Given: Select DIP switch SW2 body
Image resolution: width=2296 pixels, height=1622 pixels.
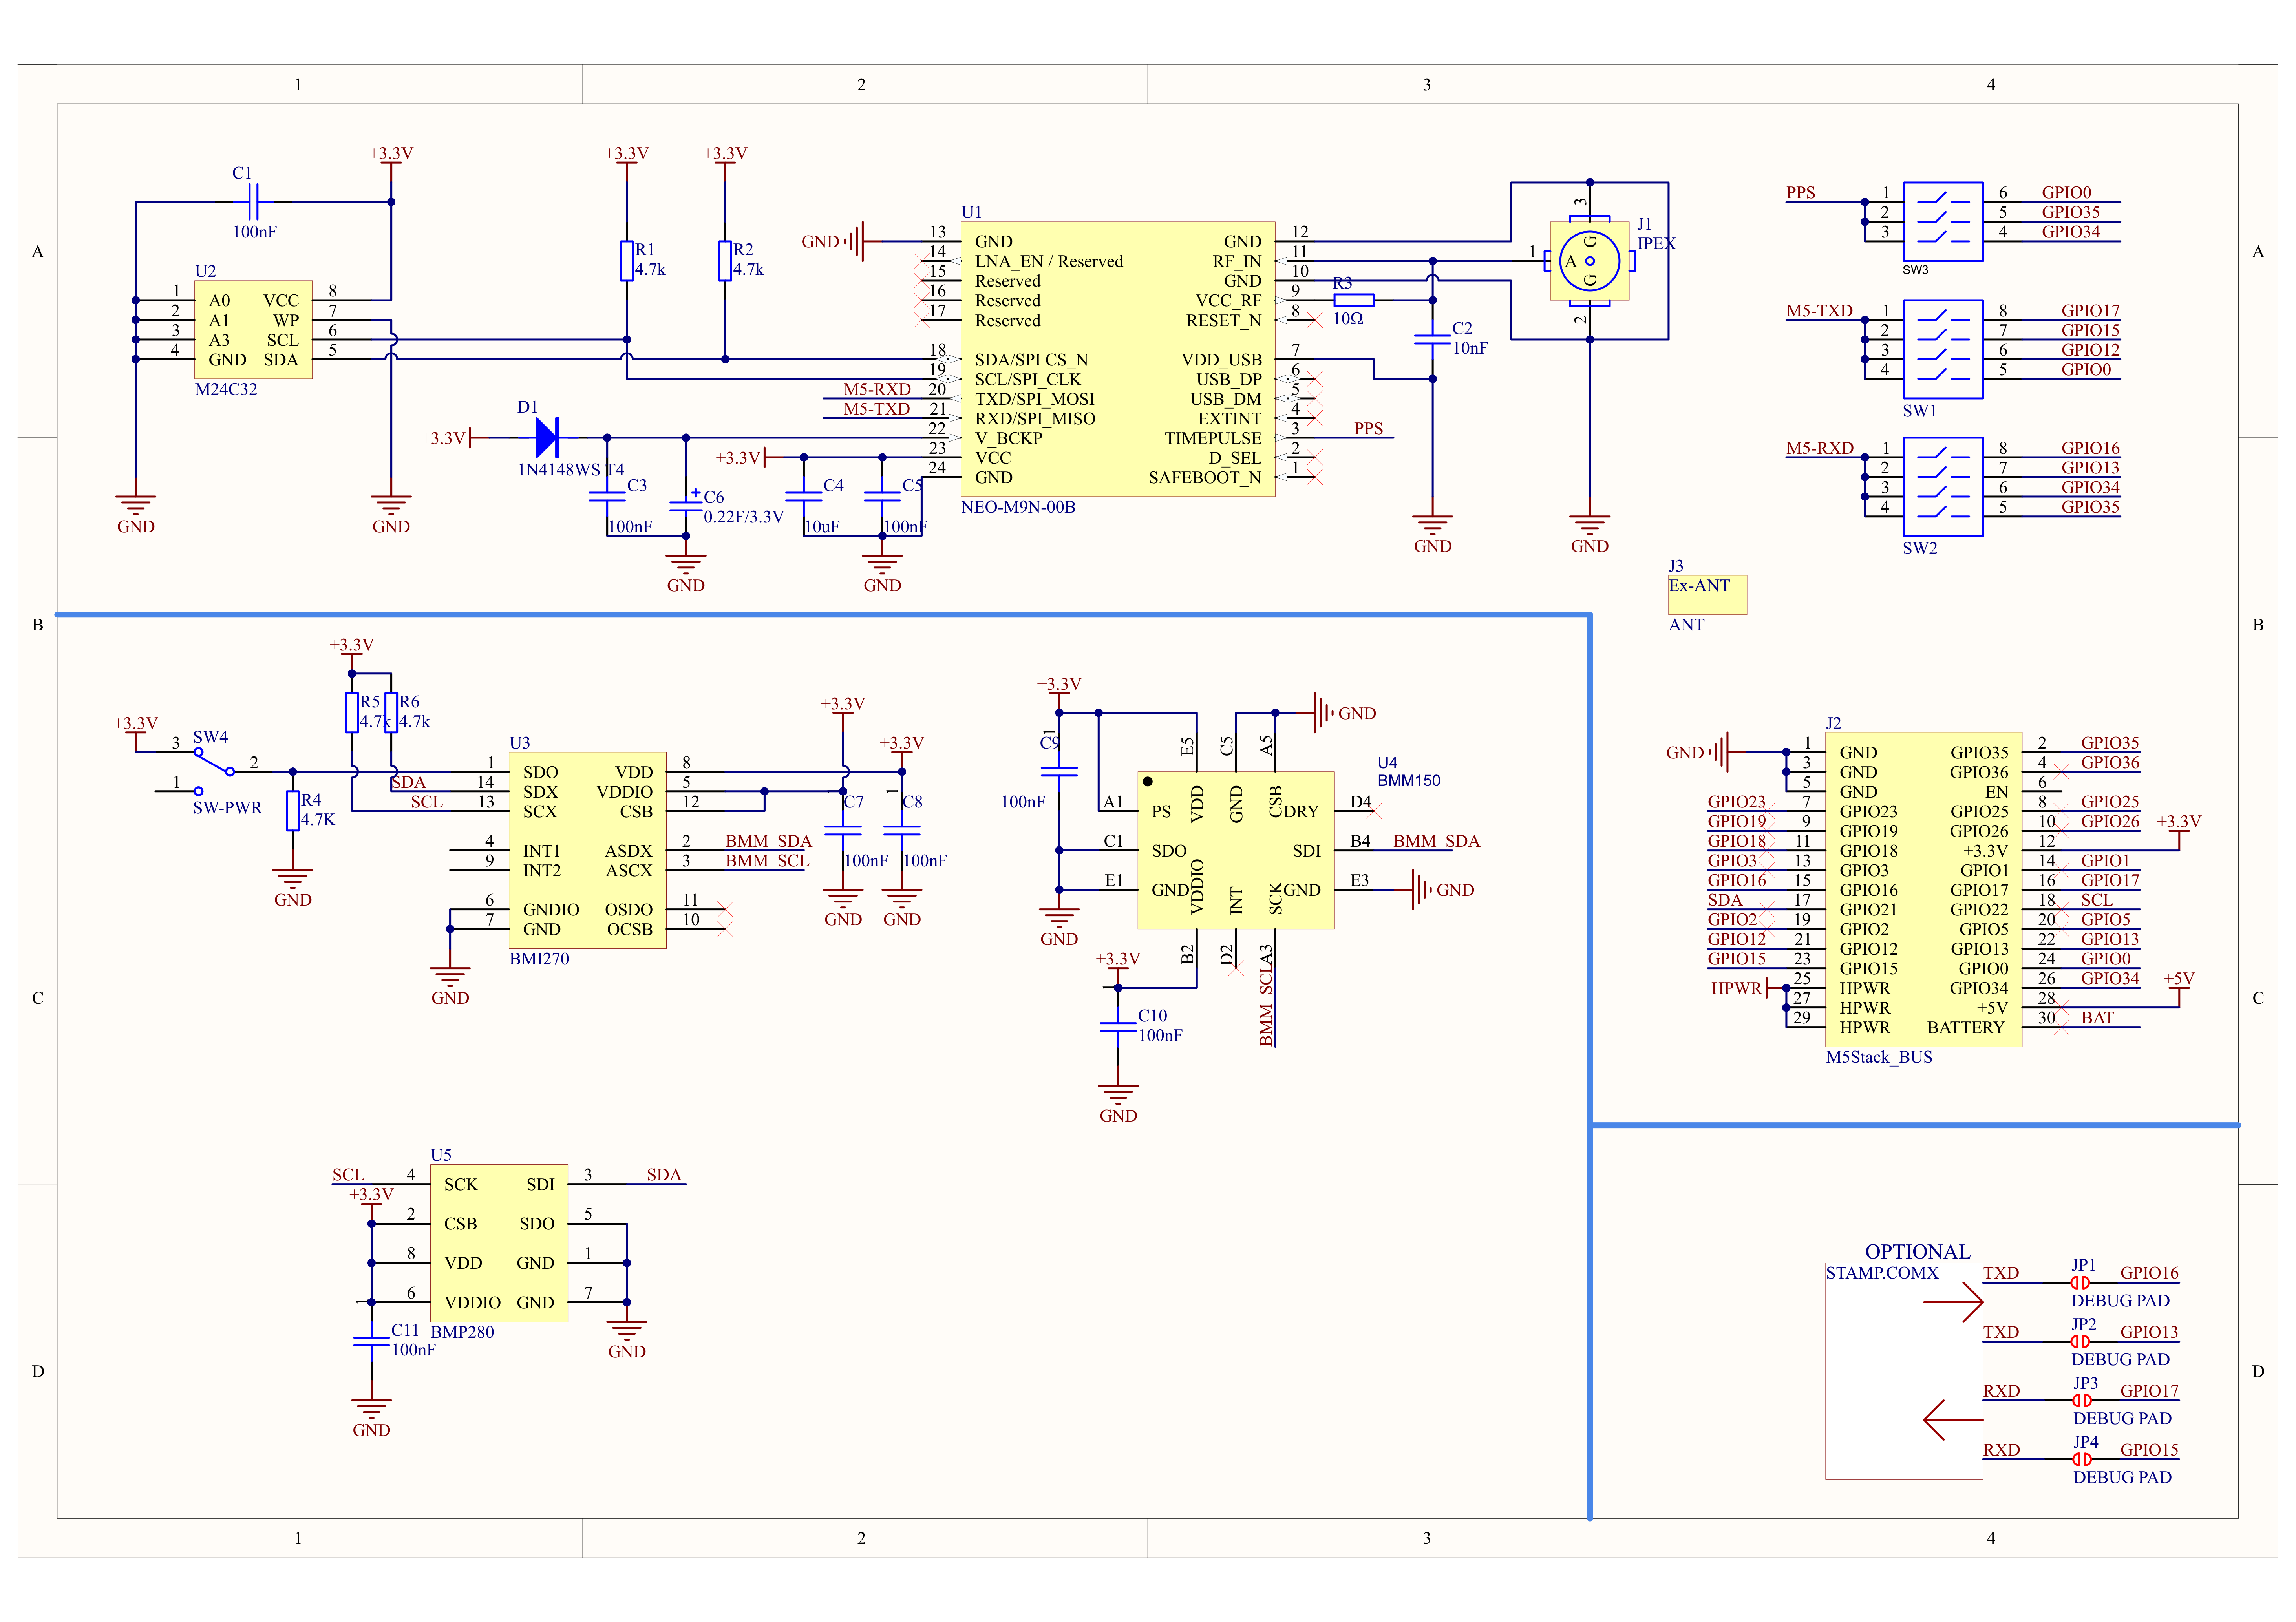Looking at the screenshot, I should [x=1943, y=487].
